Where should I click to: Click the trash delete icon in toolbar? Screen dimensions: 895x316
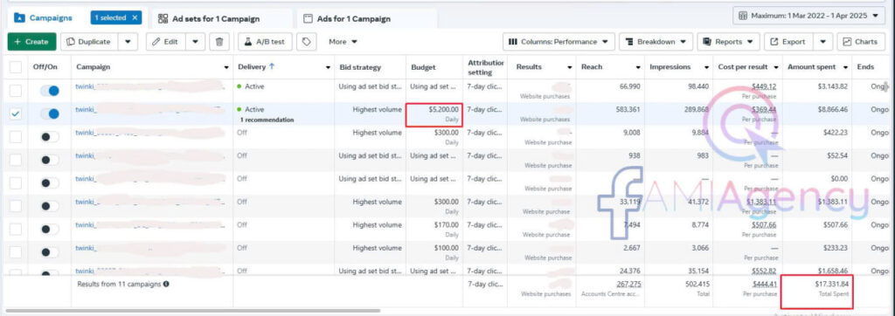pos(219,42)
